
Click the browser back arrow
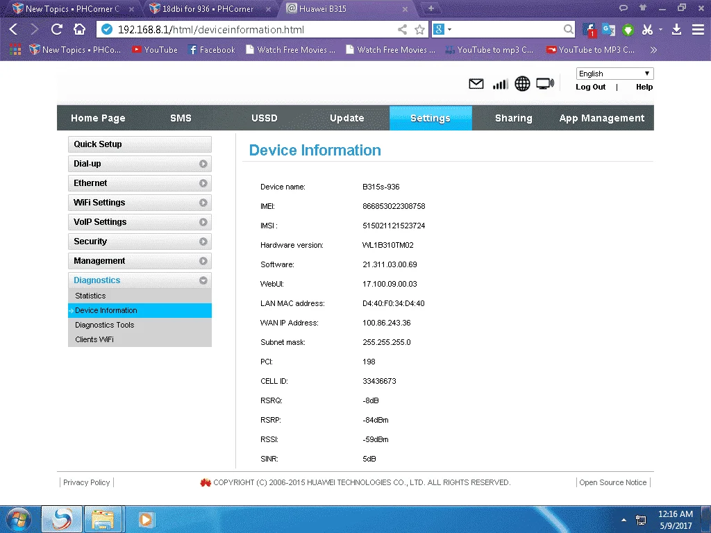click(x=14, y=29)
